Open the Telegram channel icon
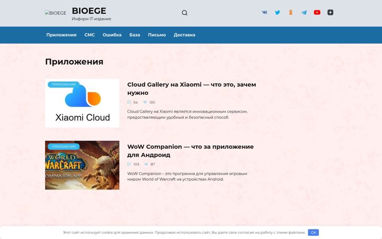Screen dimensions: 382x239 pos(304,12)
